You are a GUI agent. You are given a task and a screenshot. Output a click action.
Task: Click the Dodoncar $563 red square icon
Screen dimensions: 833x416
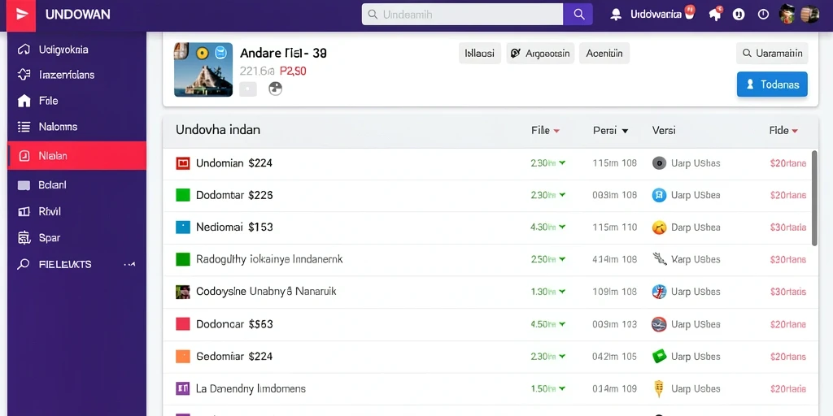(x=183, y=323)
